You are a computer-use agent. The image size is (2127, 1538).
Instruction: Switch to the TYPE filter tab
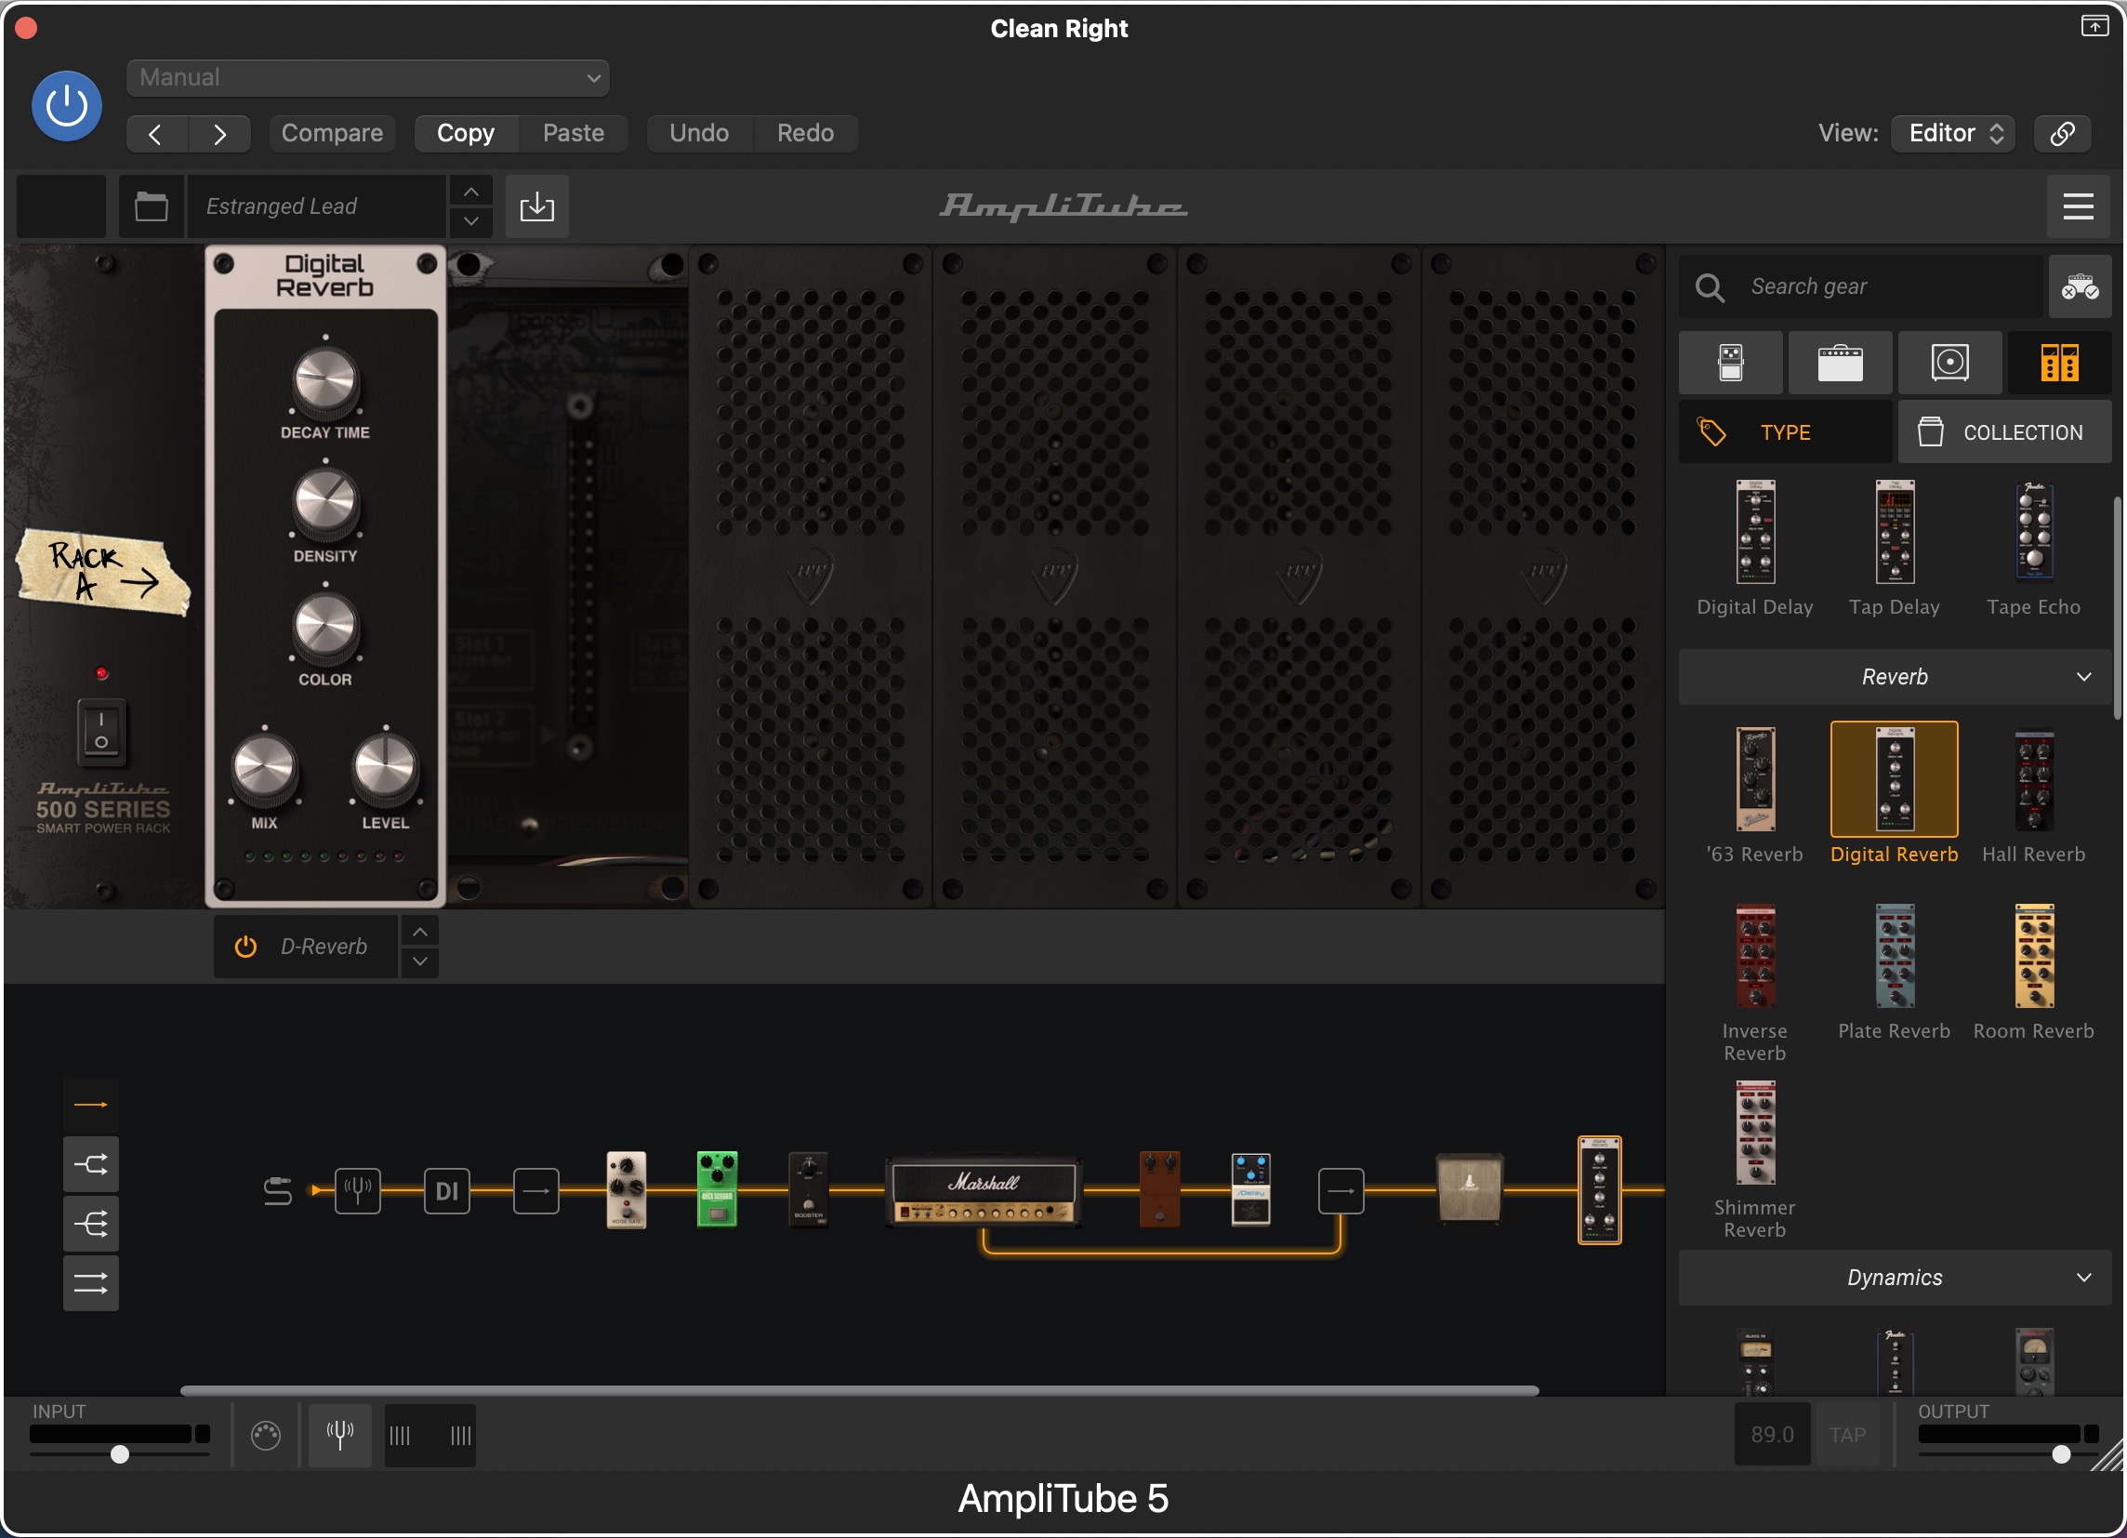point(1785,432)
